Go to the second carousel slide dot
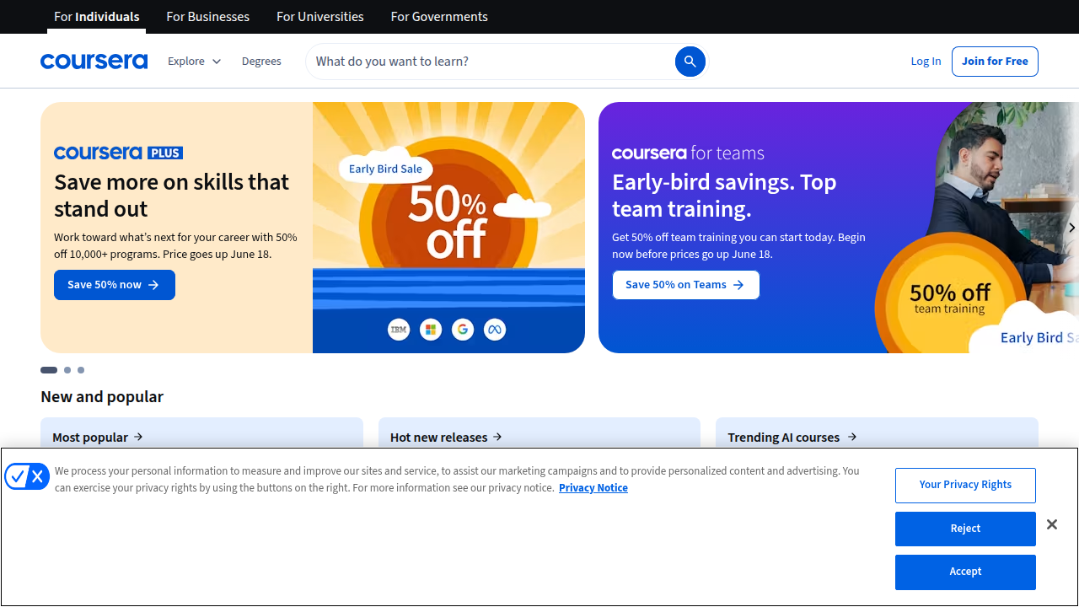The image size is (1079, 607). point(67,370)
